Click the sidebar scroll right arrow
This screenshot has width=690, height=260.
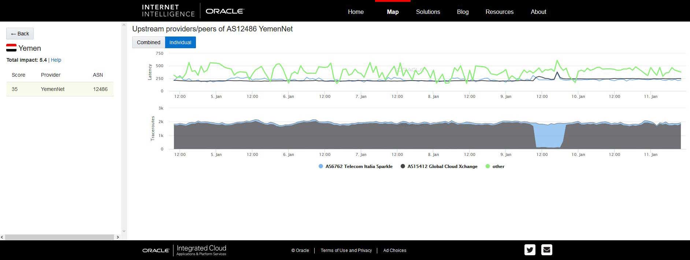coord(118,237)
